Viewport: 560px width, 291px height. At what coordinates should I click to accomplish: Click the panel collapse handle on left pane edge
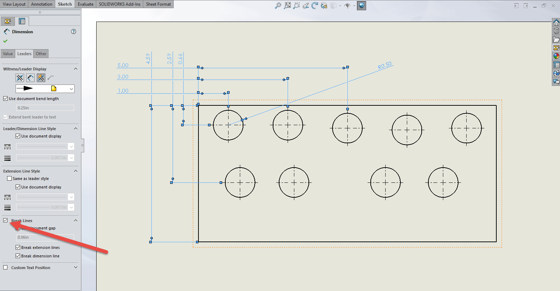82,145
